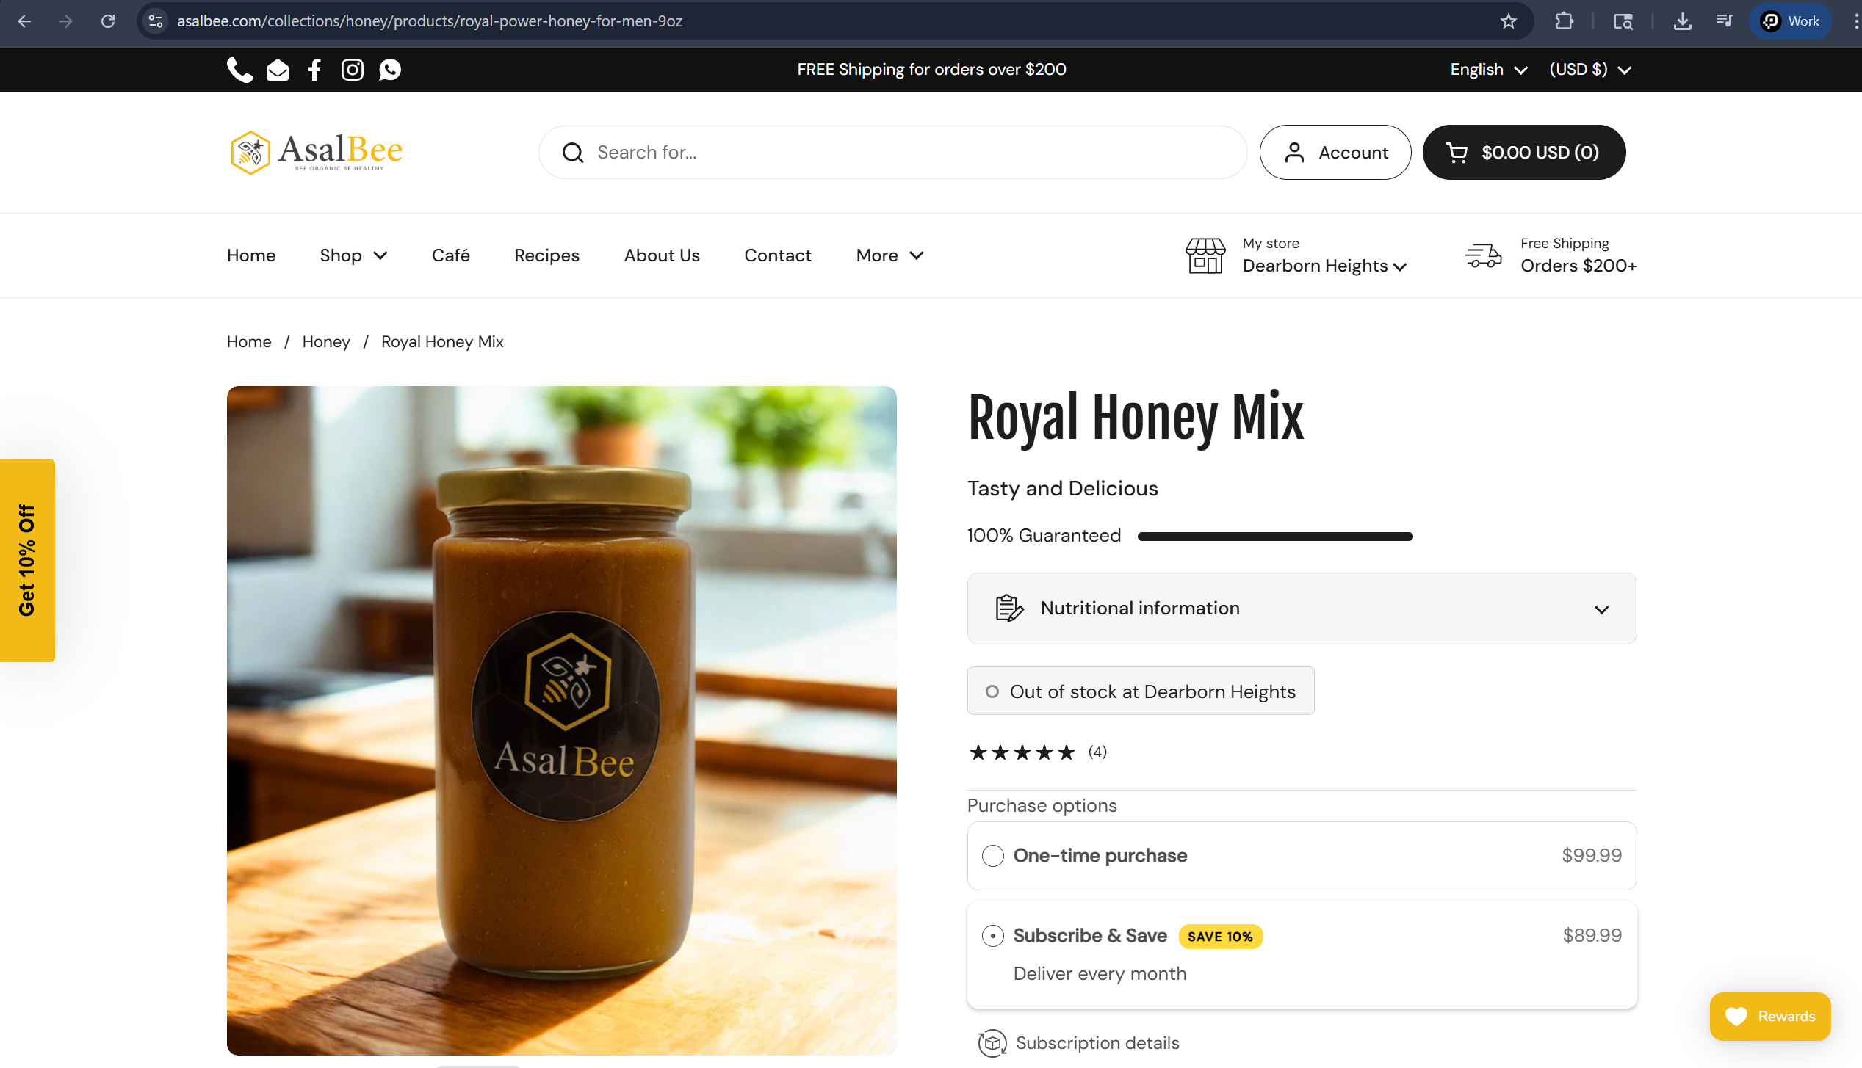Screen dimensions: 1862x1068
Task: Click the WhatsApp chat icon
Action: tap(390, 70)
